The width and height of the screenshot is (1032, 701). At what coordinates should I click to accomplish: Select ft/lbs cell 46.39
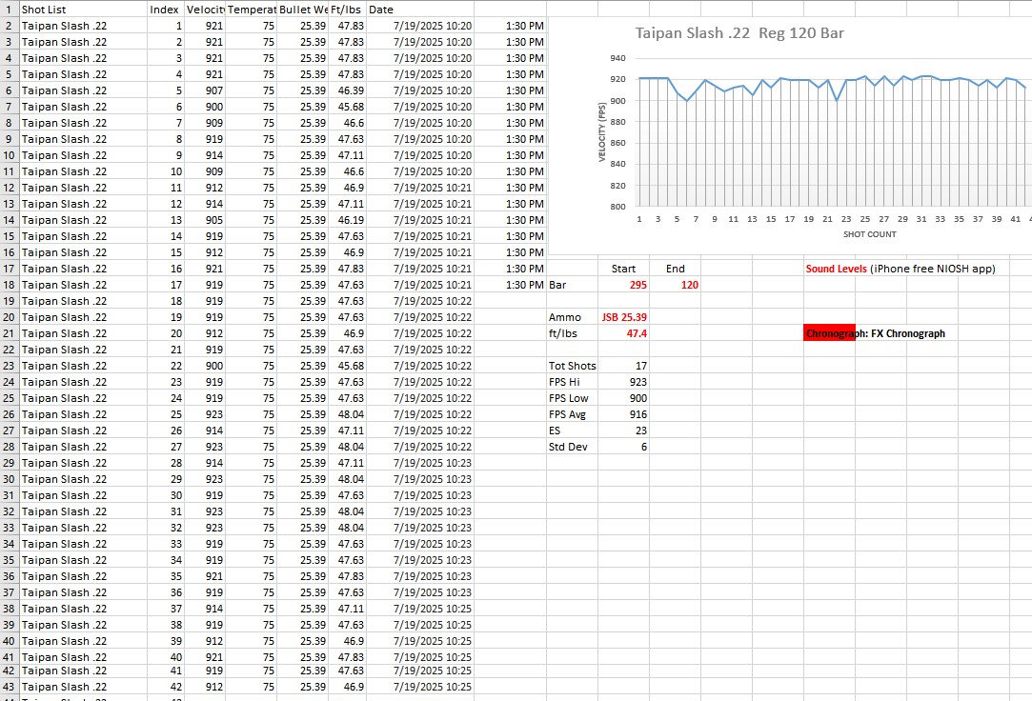347,90
